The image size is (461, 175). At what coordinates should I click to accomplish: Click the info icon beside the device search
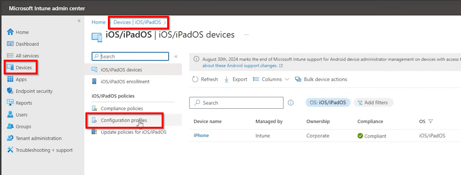(x=291, y=103)
